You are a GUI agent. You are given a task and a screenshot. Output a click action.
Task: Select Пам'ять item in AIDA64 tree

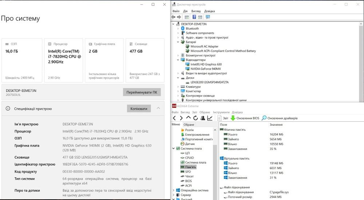point(191,167)
